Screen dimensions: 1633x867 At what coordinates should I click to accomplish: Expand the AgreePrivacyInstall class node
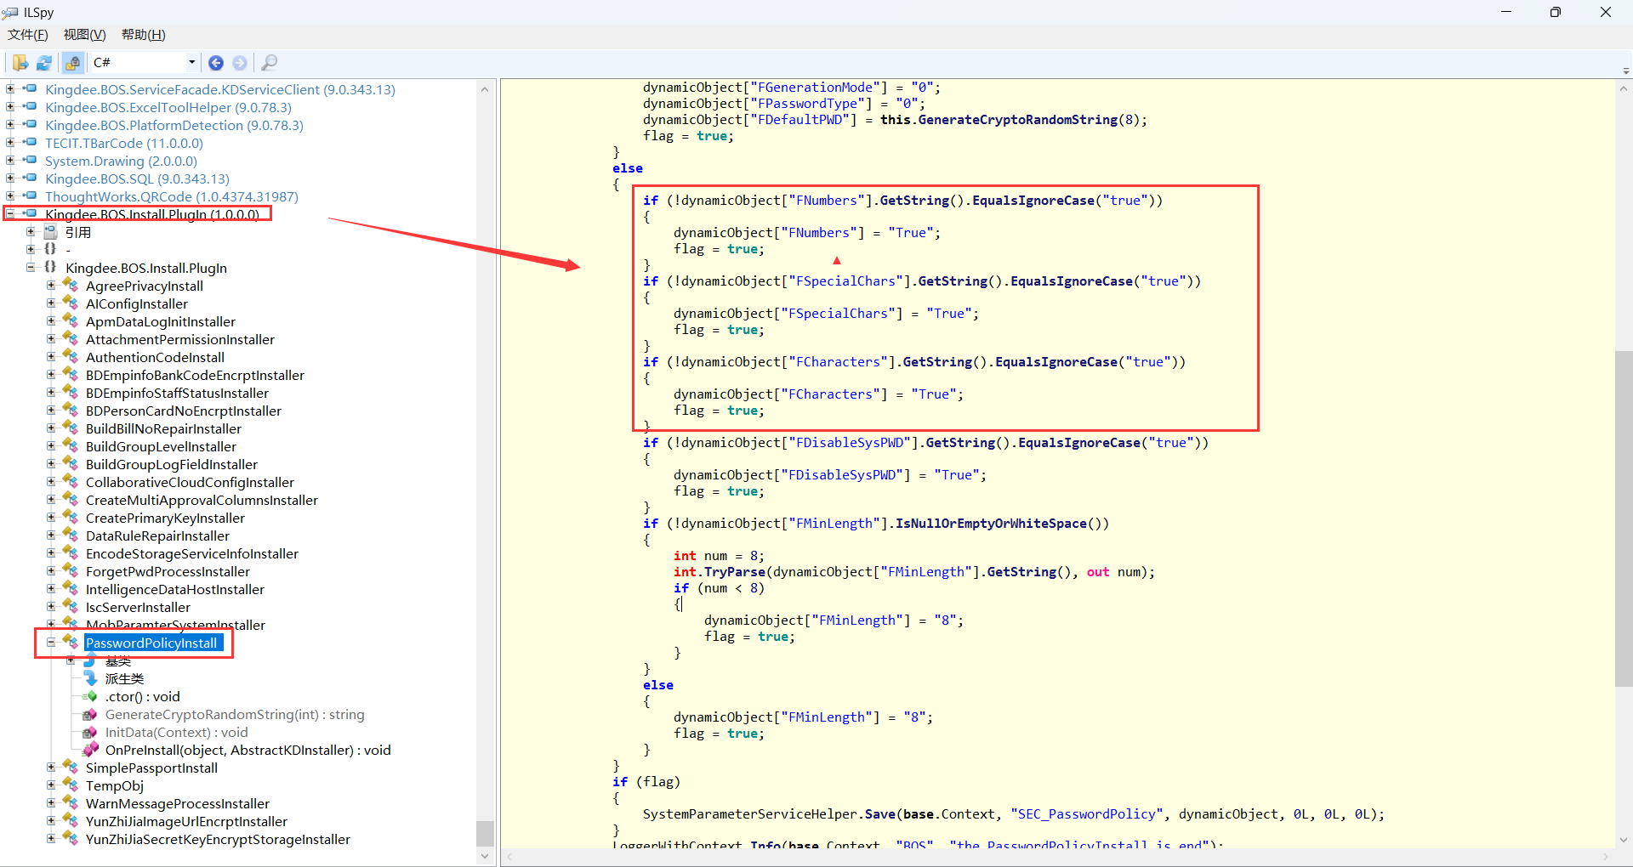point(51,285)
